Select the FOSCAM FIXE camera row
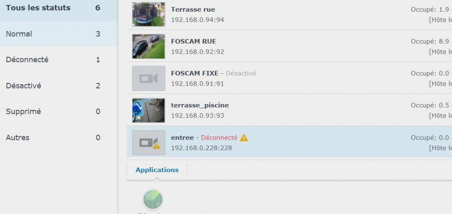The width and height of the screenshot is (452, 214). (x=289, y=78)
